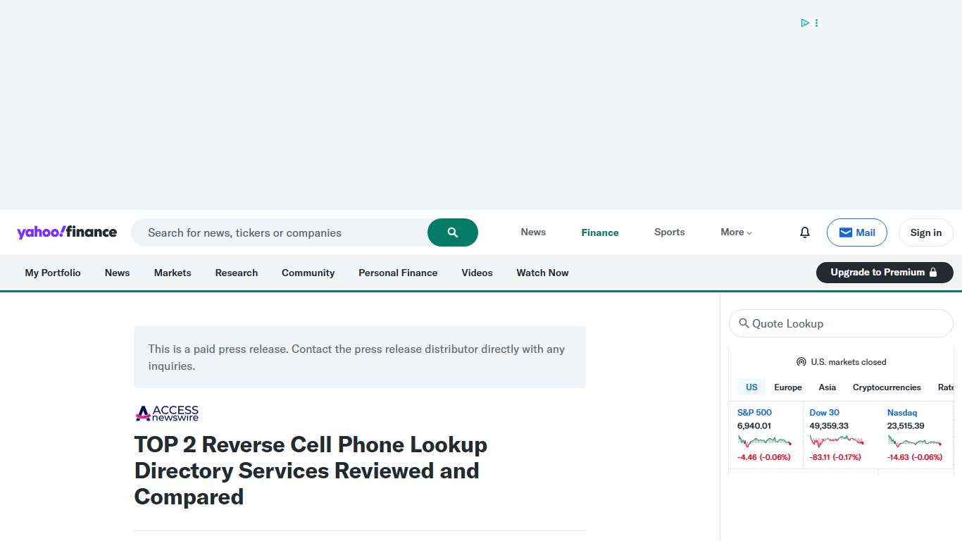Click the U.S. markets closed status icon
Screen dimensions: 962x541
[x=801, y=361]
